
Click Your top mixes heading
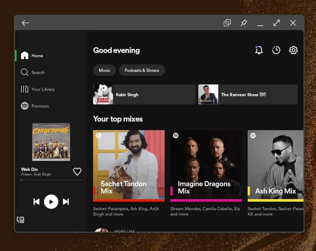(118, 119)
